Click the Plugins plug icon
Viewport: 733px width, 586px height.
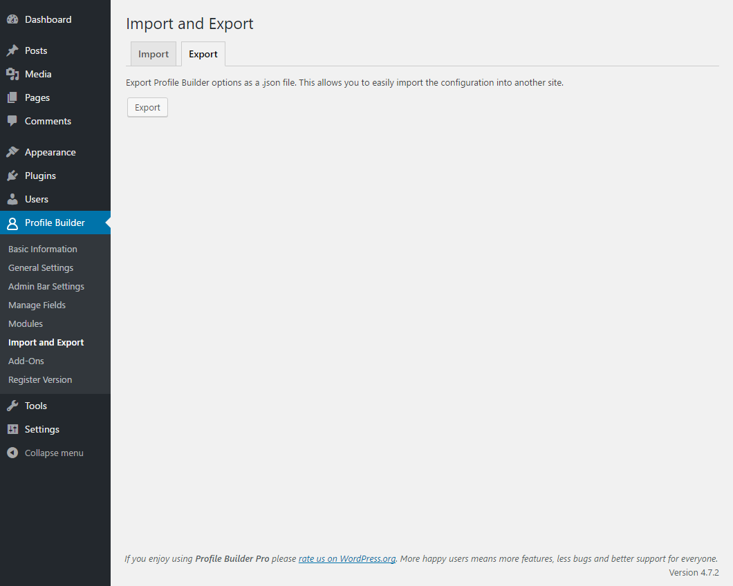[x=12, y=176]
